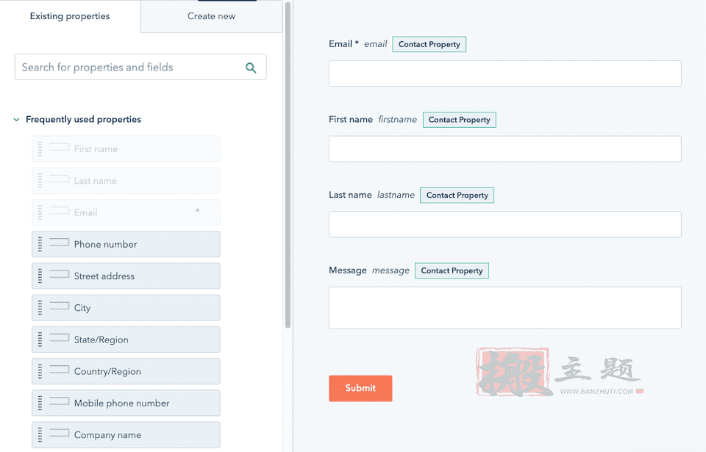Image resolution: width=706 pixels, height=452 pixels.
Task: Select the City property label
Action: (x=82, y=308)
